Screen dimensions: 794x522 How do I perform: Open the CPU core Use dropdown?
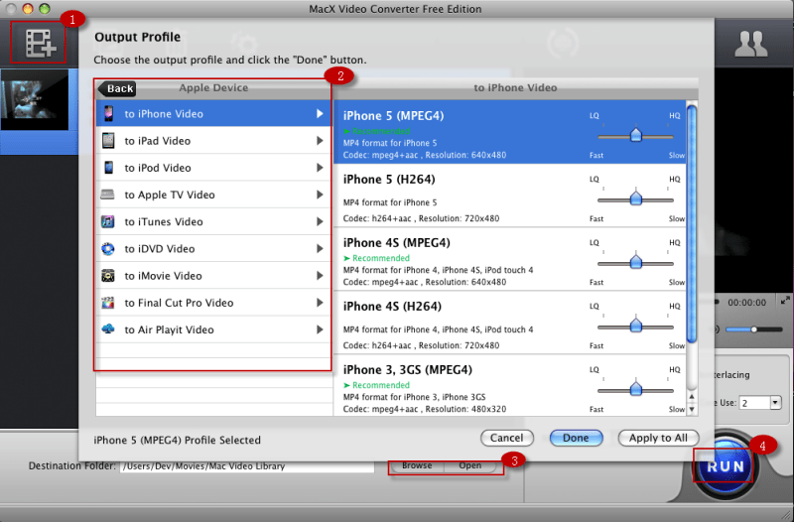(x=775, y=403)
